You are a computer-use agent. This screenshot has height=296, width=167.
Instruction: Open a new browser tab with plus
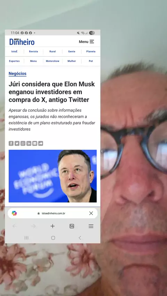[53, 226]
